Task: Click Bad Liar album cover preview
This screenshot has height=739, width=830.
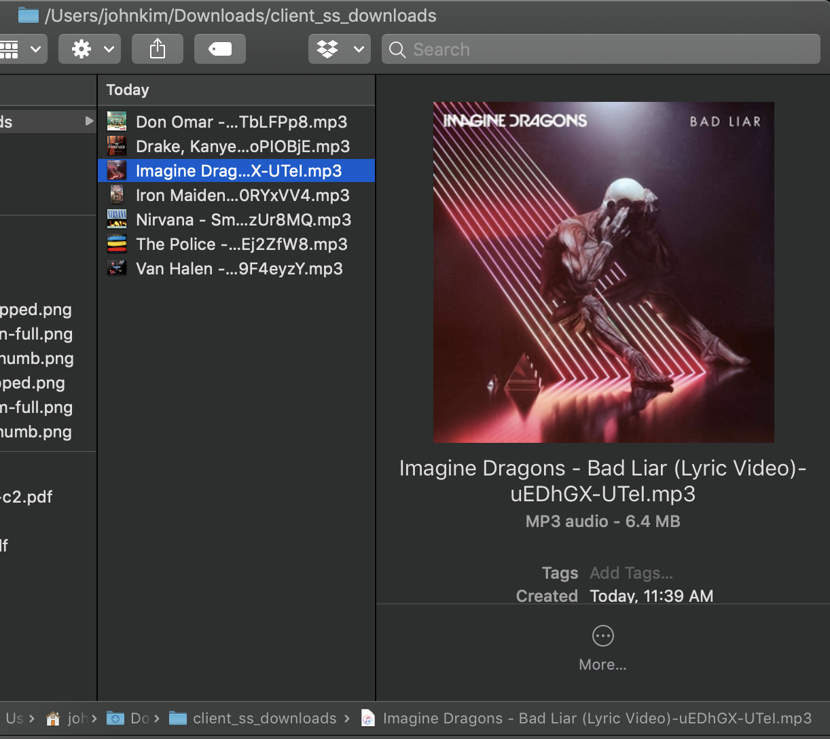Action: (x=603, y=272)
